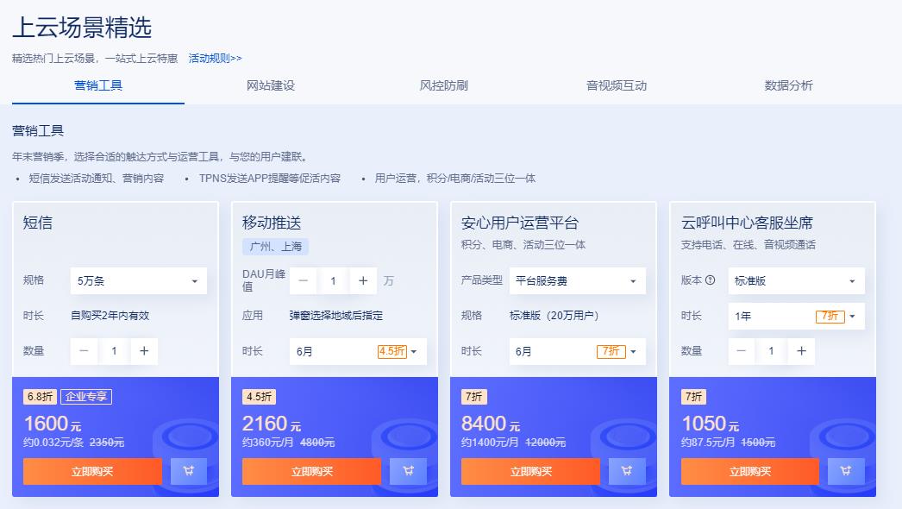902x509 pixels.
Task: Click 立即购买 for 云呼叫中心 at 1050元
Action: point(750,472)
